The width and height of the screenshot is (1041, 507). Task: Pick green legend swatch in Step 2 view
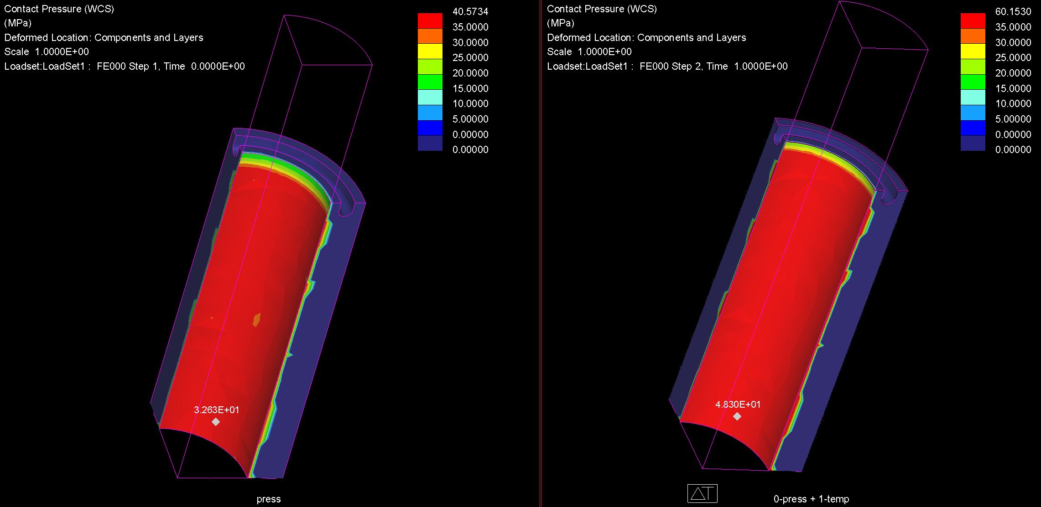pyautogui.click(x=973, y=82)
